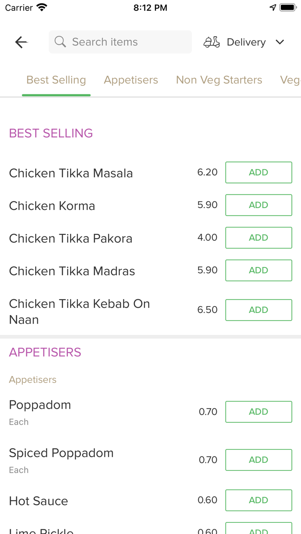Add Chicken Tikka Madras
301x534 pixels.
pyautogui.click(x=258, y=270)
